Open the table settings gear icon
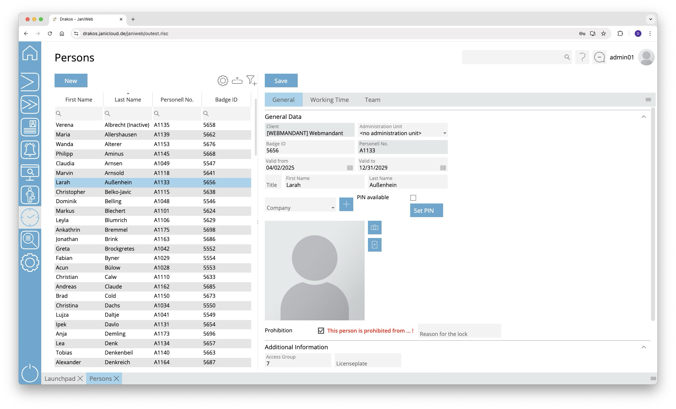 click(223, 81)
